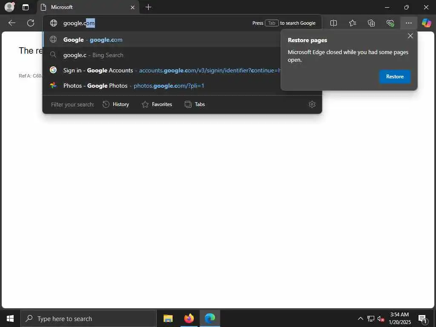
Task: Go back with the back arrow
Action: (11, 23)
